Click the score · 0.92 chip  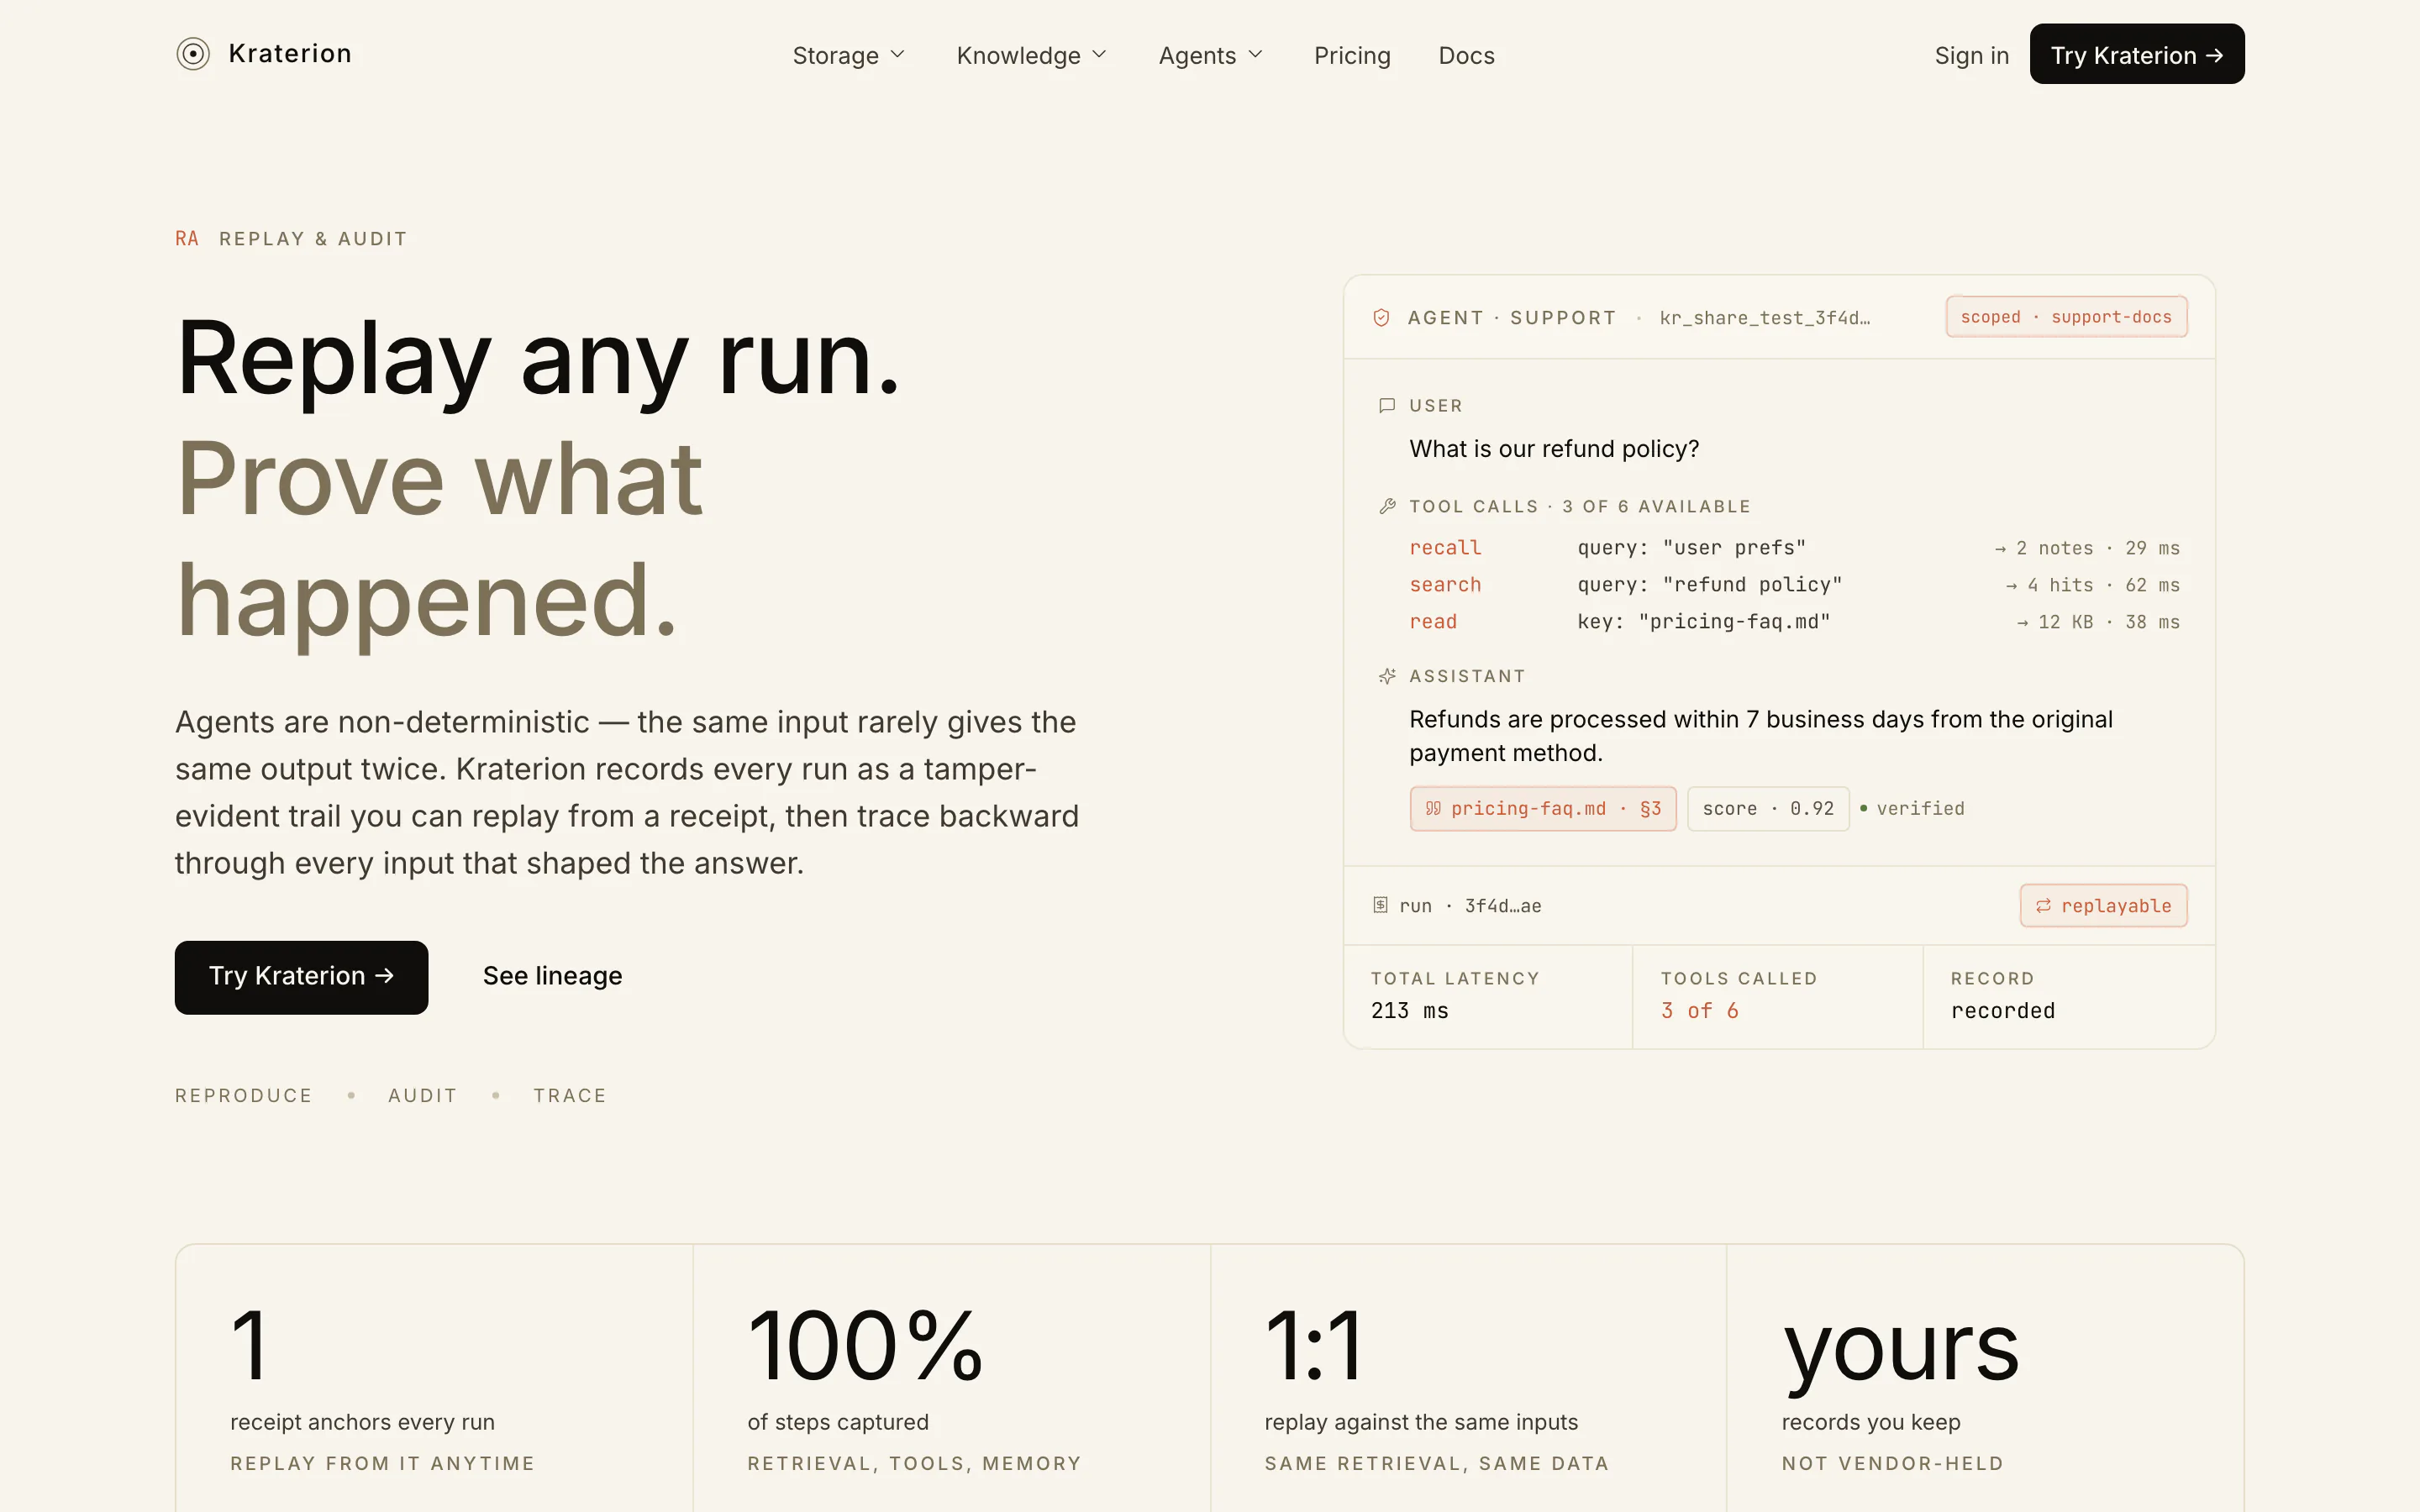1768,808
